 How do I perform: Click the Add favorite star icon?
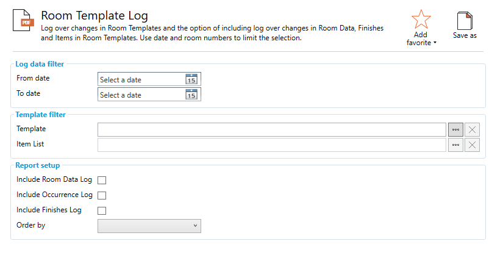coord(421,19)
